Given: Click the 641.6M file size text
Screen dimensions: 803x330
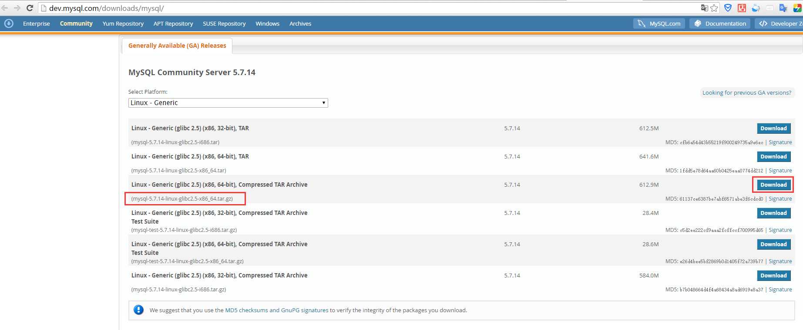Looking at the screenshot, I should (x=649, y=156).
